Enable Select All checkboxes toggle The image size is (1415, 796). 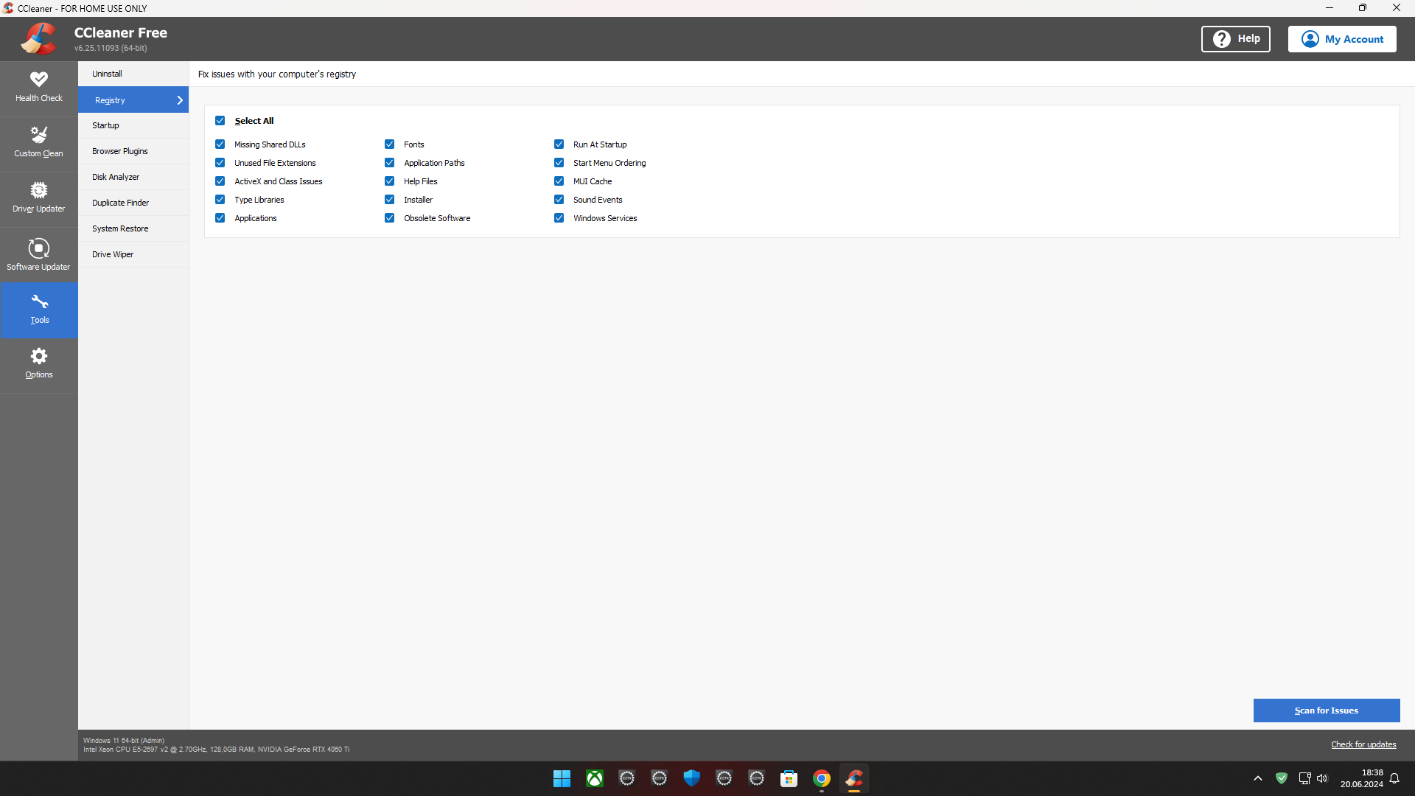tap(220, 121)
